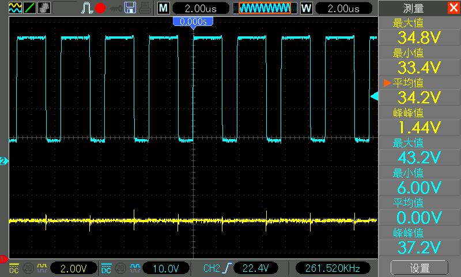Image resolution: width=461 pixels, height=277 pixels.
Task: Click the cyan trigger level arrow marker
Action: pos(374,96)
